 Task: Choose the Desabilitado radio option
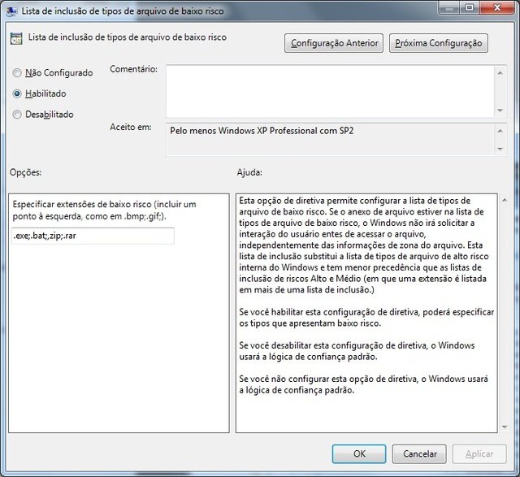click(x=18, y=115)
